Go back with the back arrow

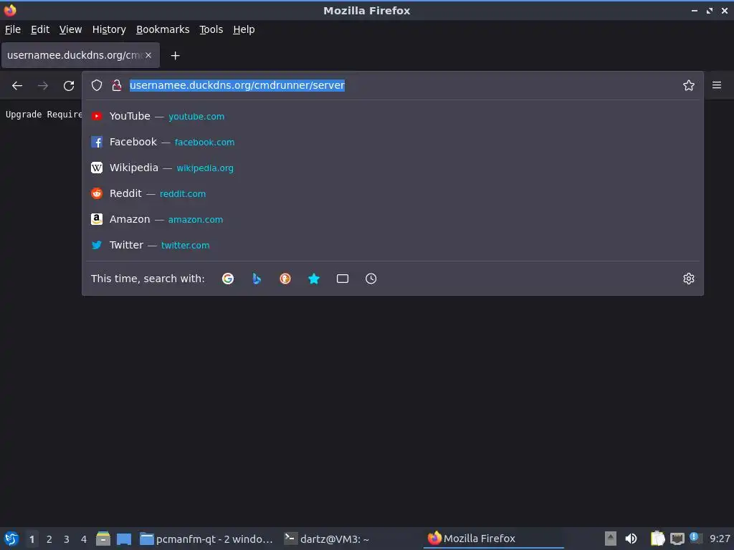click(x=17, y=86)
